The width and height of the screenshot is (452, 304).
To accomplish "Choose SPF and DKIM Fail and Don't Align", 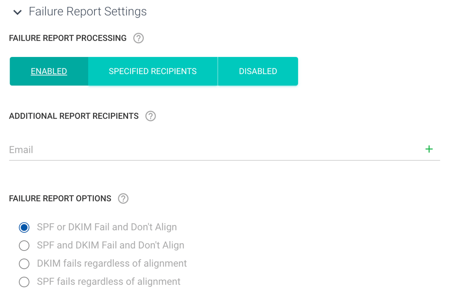I will (24, 245).
